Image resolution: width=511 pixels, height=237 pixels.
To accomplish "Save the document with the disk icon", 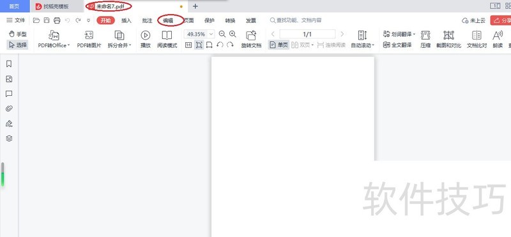I will point(47,20).
